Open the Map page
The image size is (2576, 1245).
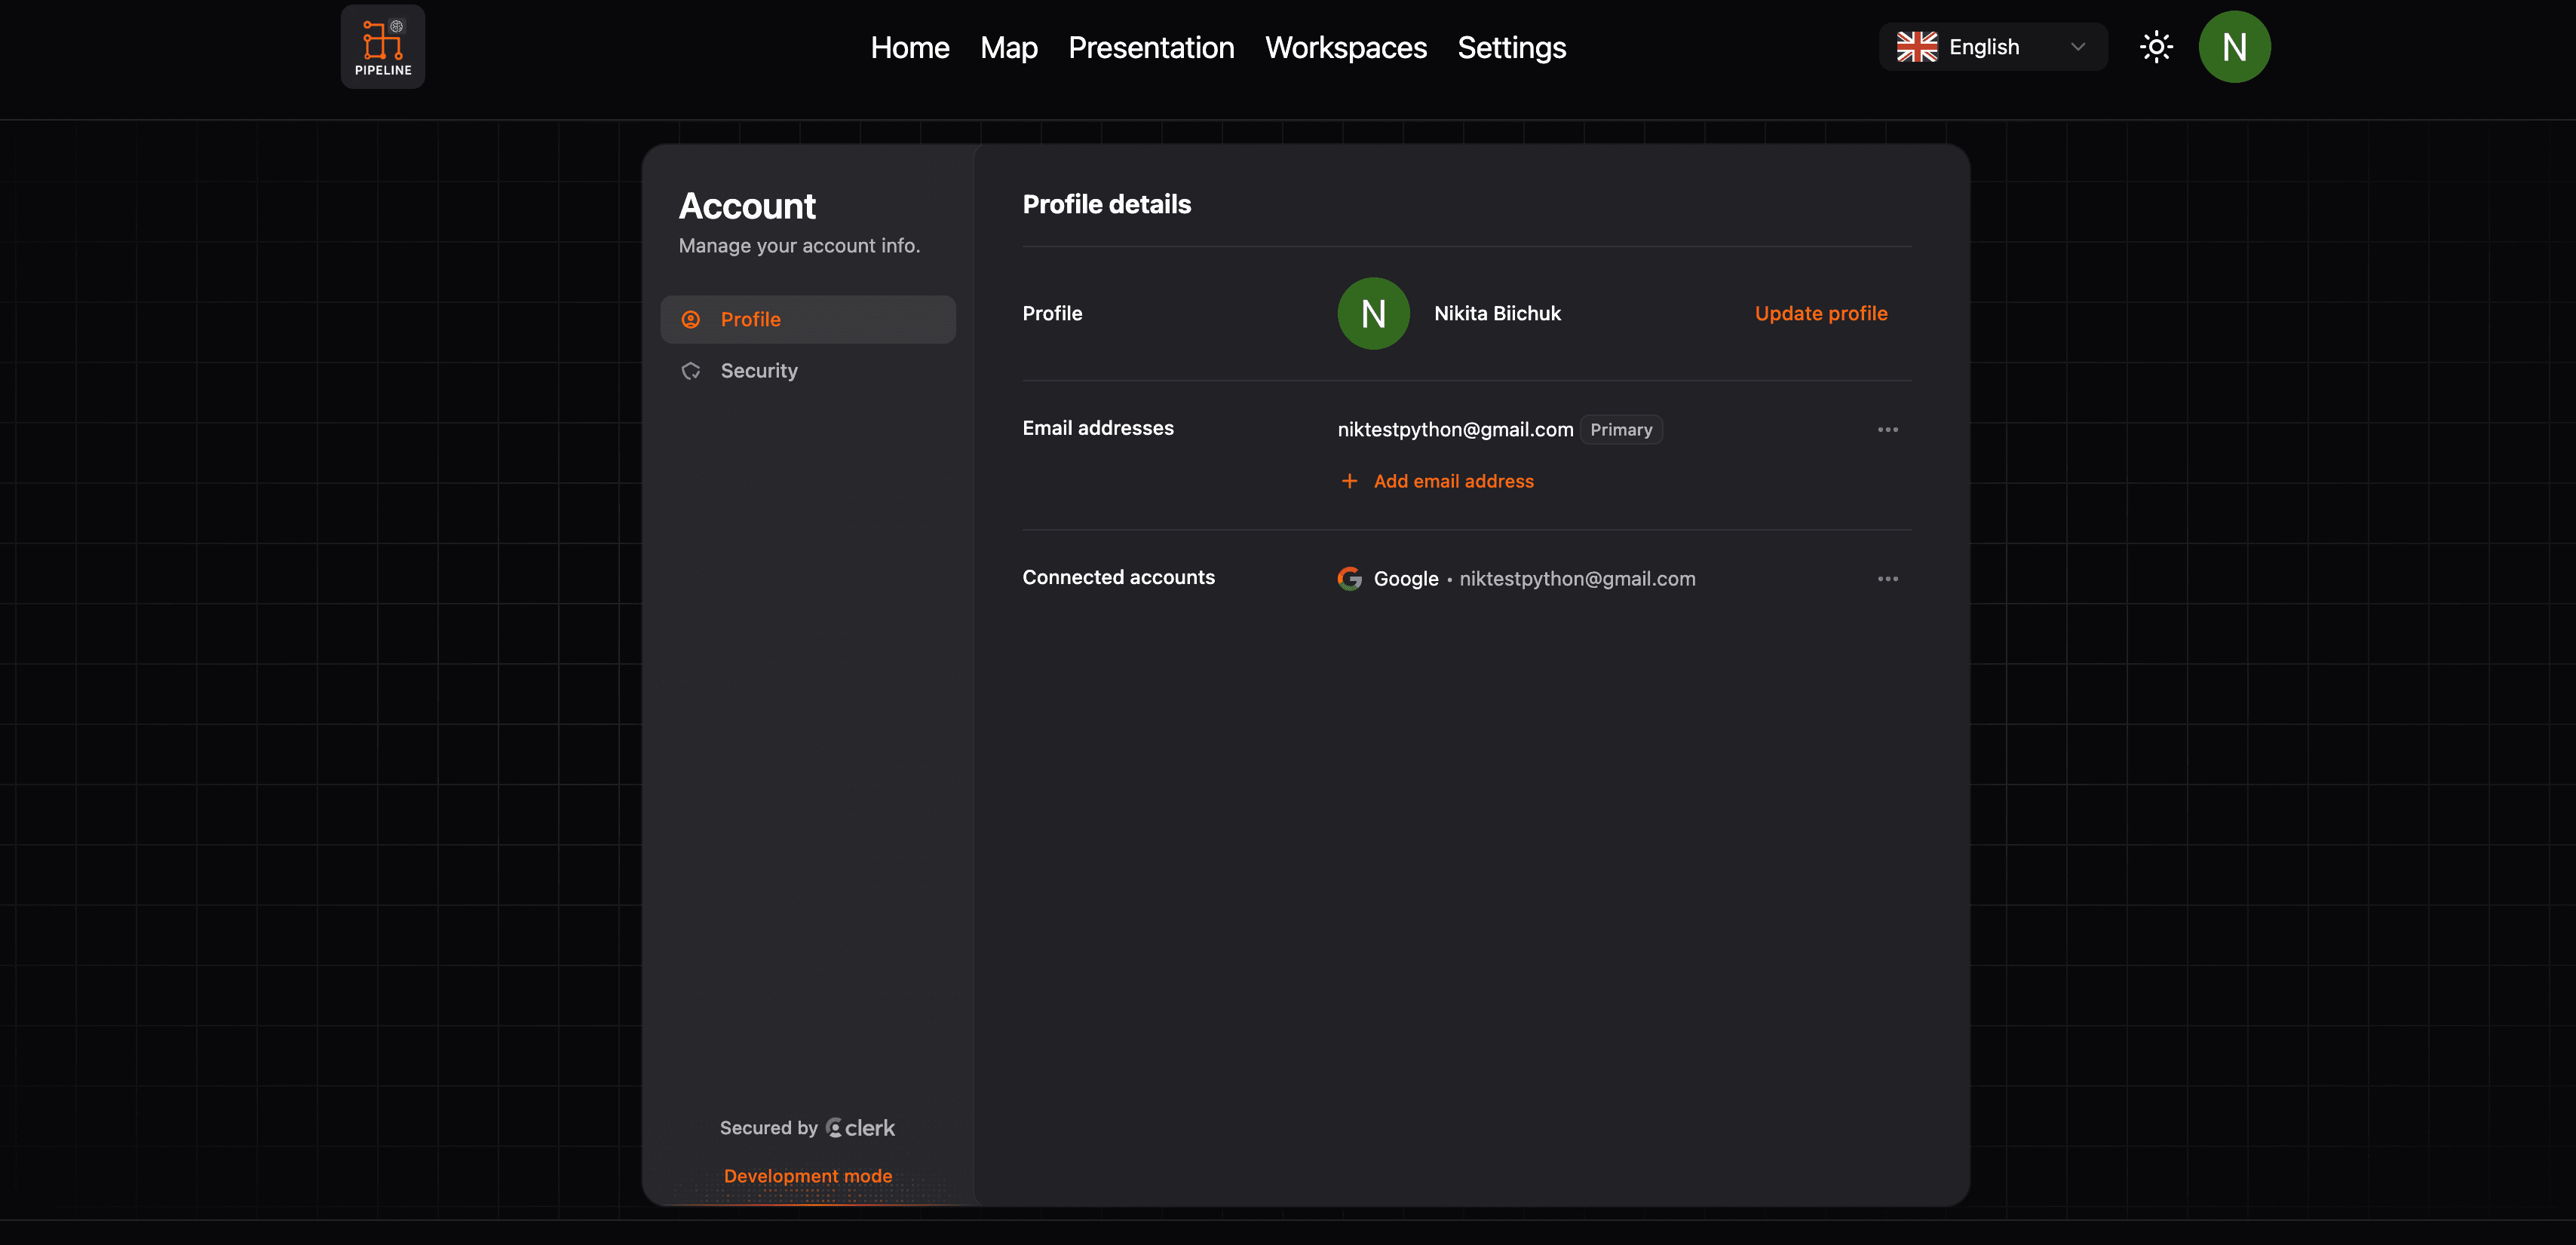pyautogui.click(x=1008, y=47)
